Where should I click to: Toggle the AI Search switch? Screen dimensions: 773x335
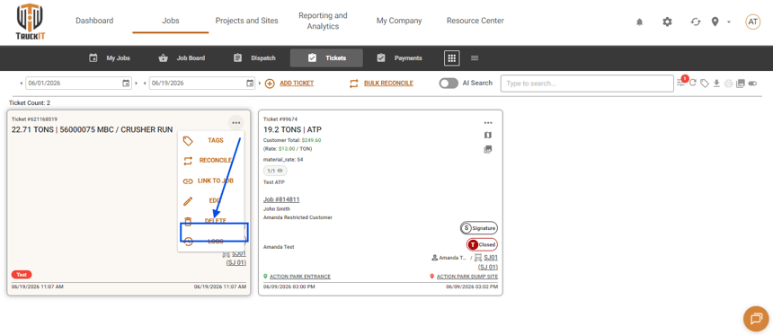pos(449,84)
